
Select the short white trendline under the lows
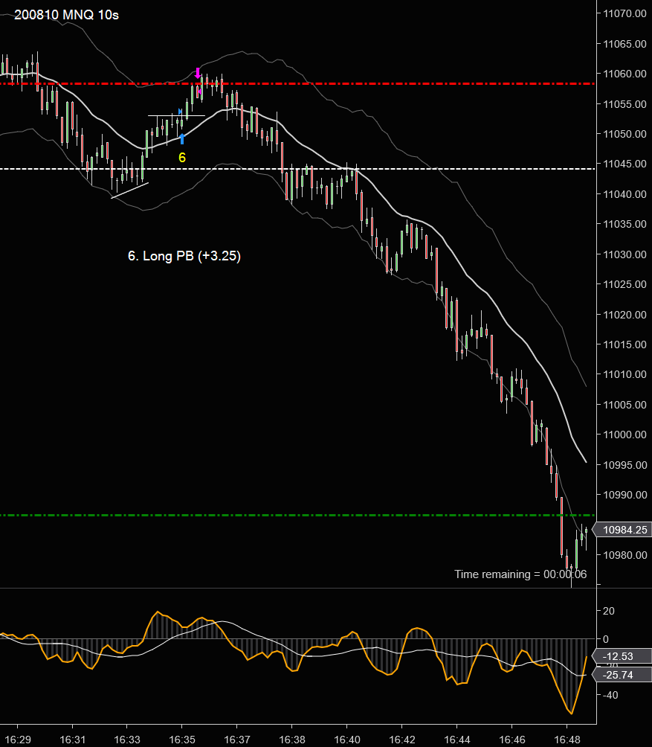click(x=130, y=190)
